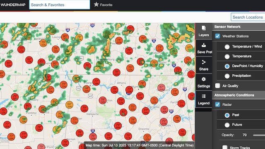
Task: Open the Layers panel icon
Action: tap(204, 28)
